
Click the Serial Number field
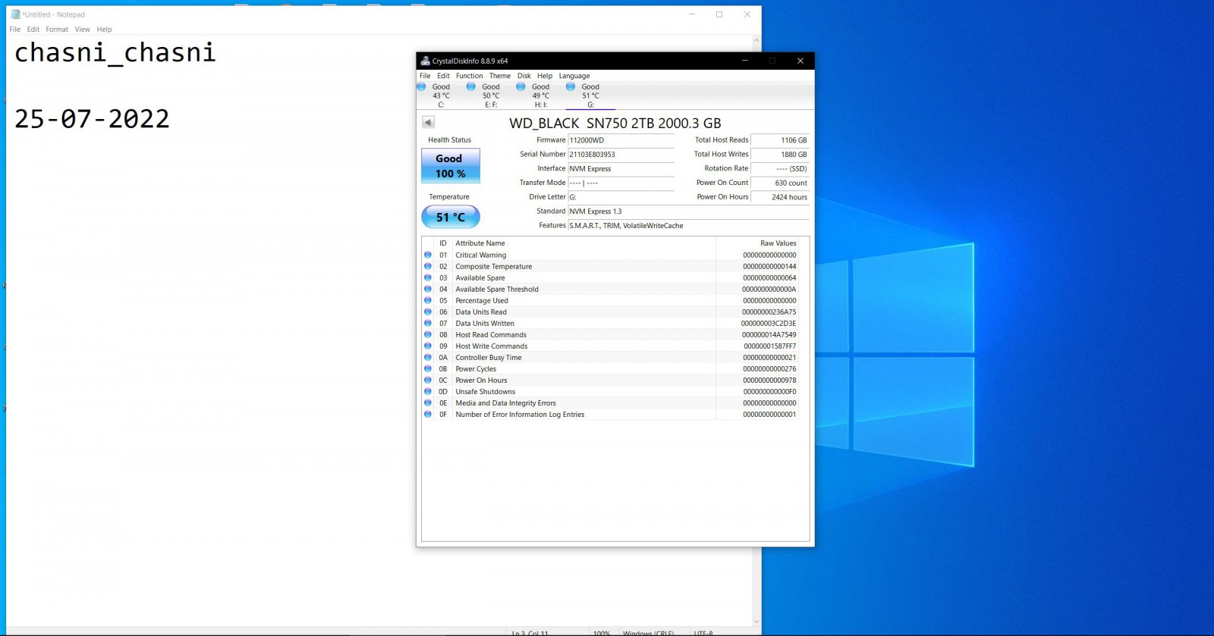[621, 155]
